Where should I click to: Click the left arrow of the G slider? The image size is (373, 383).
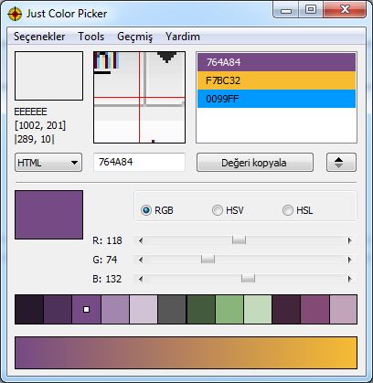coord(141,260)
